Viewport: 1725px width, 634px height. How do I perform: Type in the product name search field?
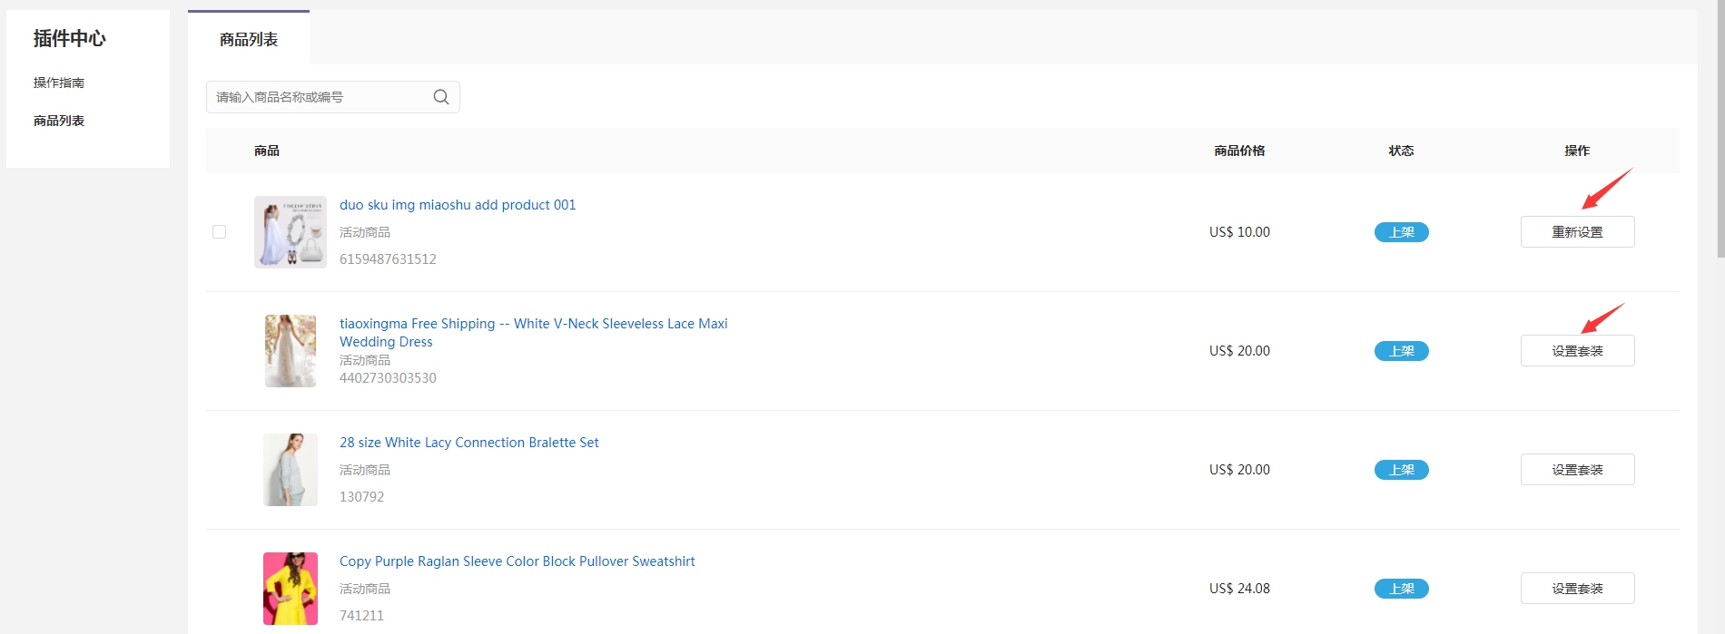click(320, 97)
